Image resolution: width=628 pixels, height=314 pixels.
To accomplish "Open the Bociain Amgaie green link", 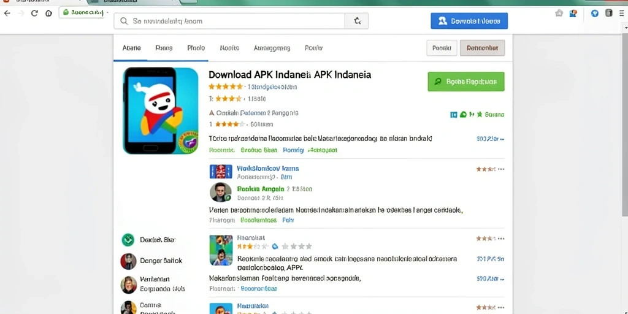I will click(x=261, y=189).
